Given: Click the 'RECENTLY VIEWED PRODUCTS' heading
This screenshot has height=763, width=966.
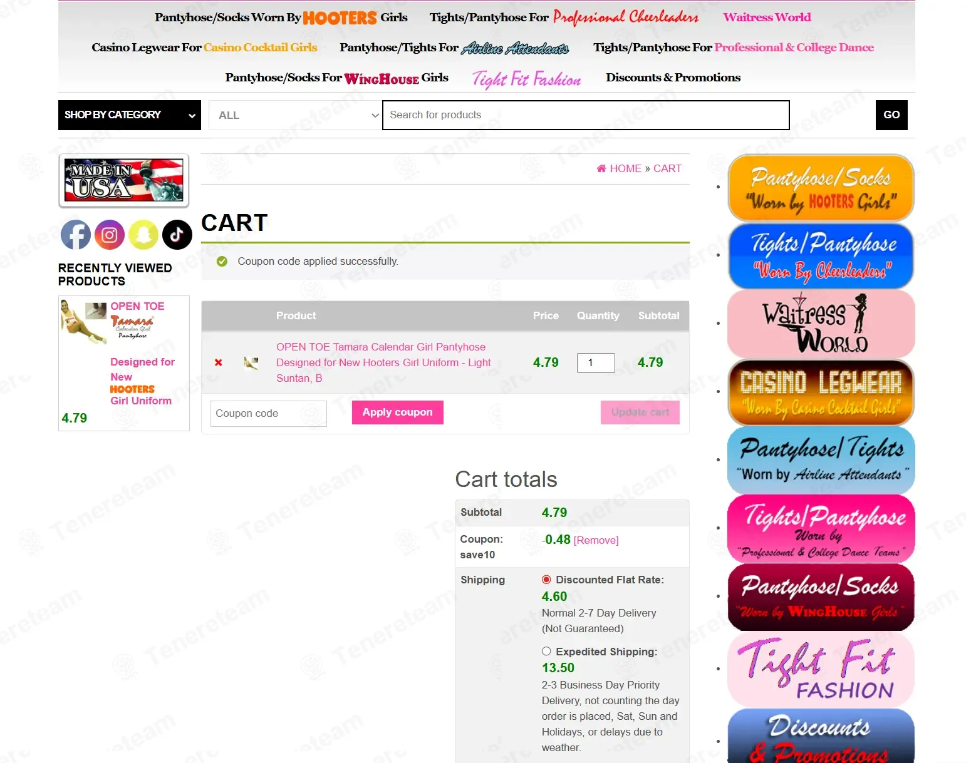Looking at the screenshot, I should 115,275.
